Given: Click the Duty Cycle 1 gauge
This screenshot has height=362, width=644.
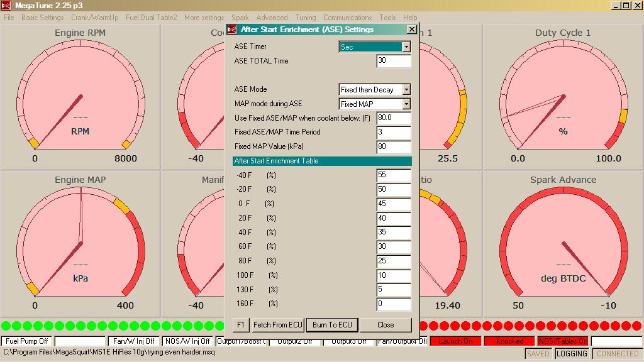Looking at the screenshot, I should [563, 97].
